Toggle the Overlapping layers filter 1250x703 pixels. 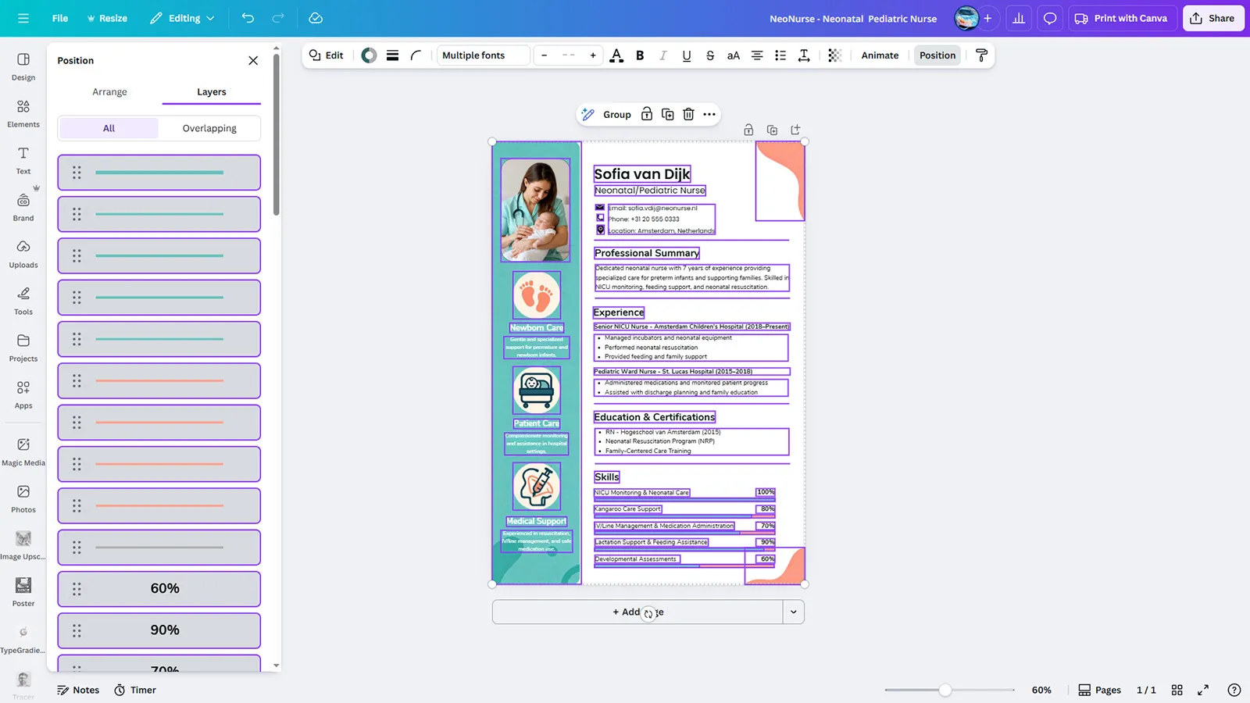tap(209, 128)
